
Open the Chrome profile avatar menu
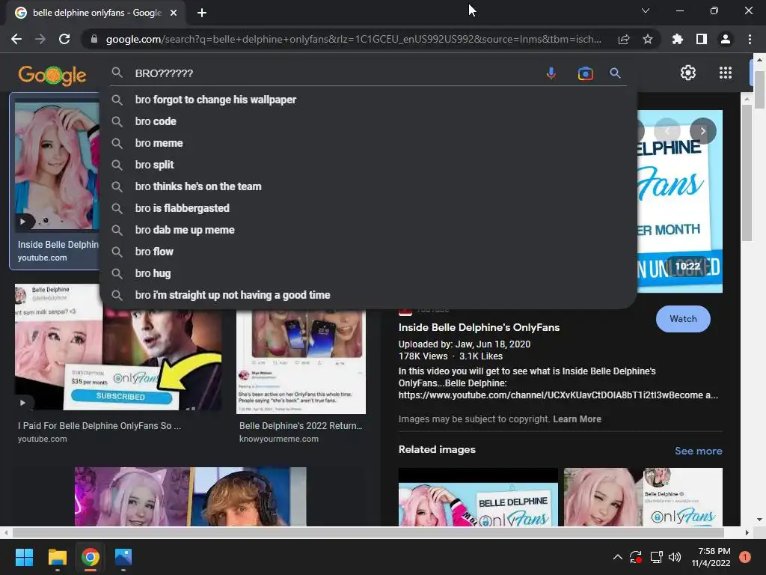[x=726, y=39]
